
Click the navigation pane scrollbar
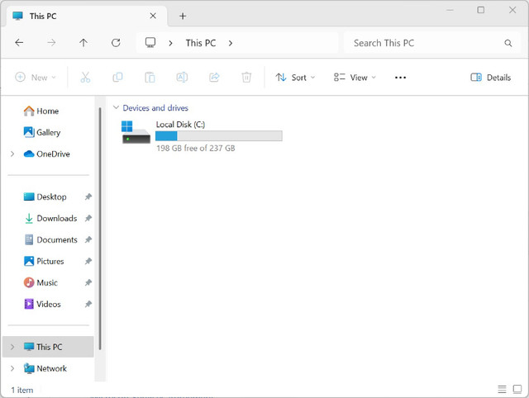coord(100,230)
